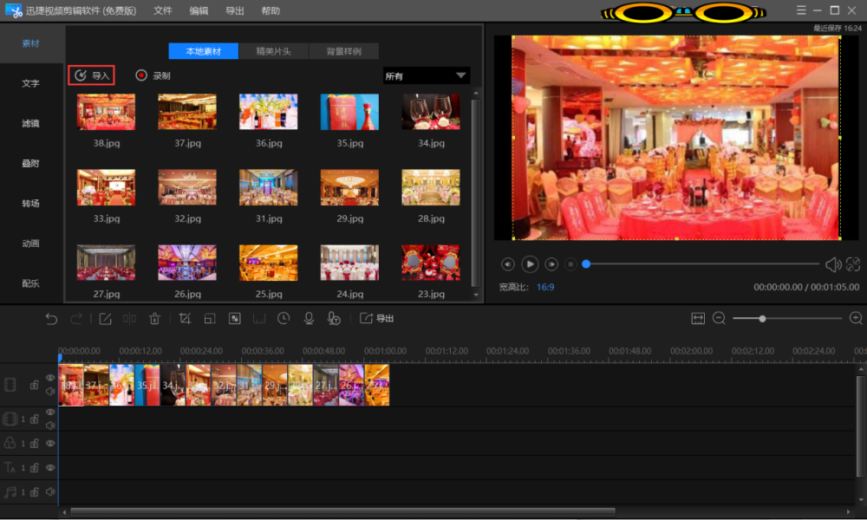867x520 pixels.
Task: Click the undo arrow in timeline toolbar
Action: (51, 319)
